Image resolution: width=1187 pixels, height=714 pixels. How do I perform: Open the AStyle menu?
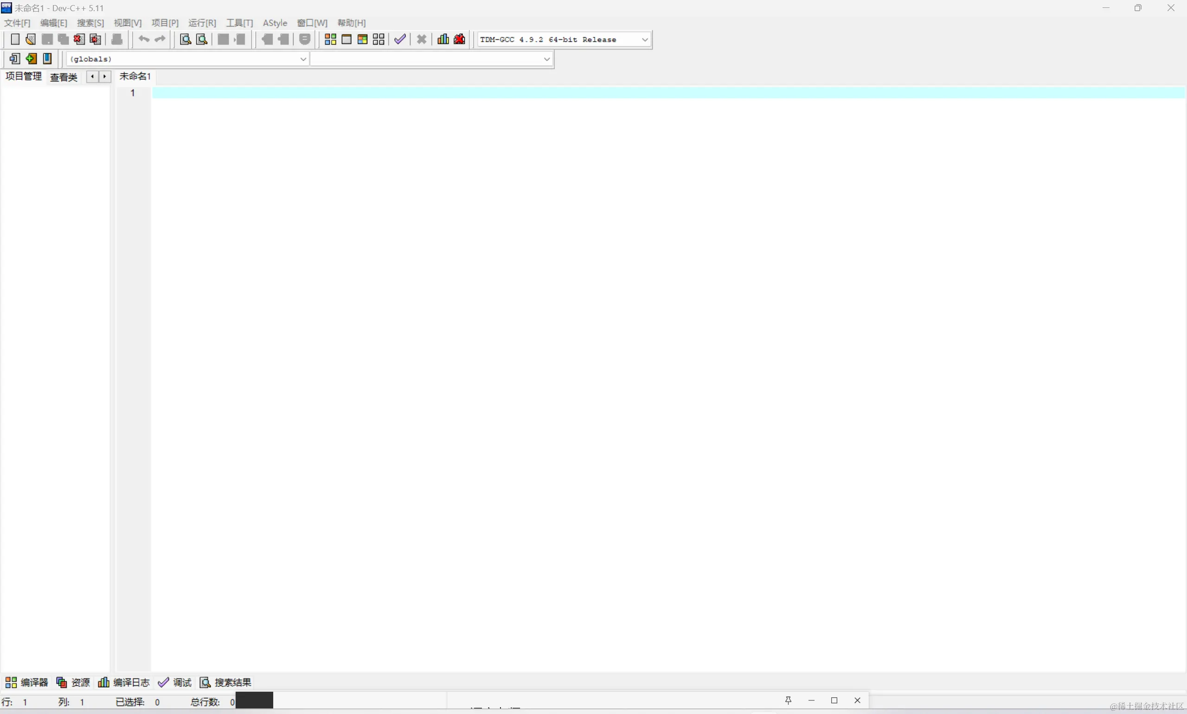coord(275,23)
